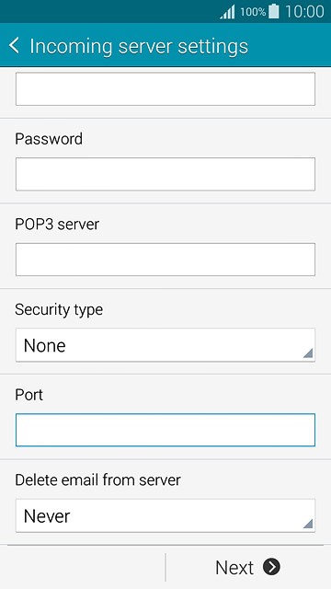This screenshot has height=589, width=331.
Task: Tap the battery icon in status bar
Action: pyautogui.click(x=274, y=11)
